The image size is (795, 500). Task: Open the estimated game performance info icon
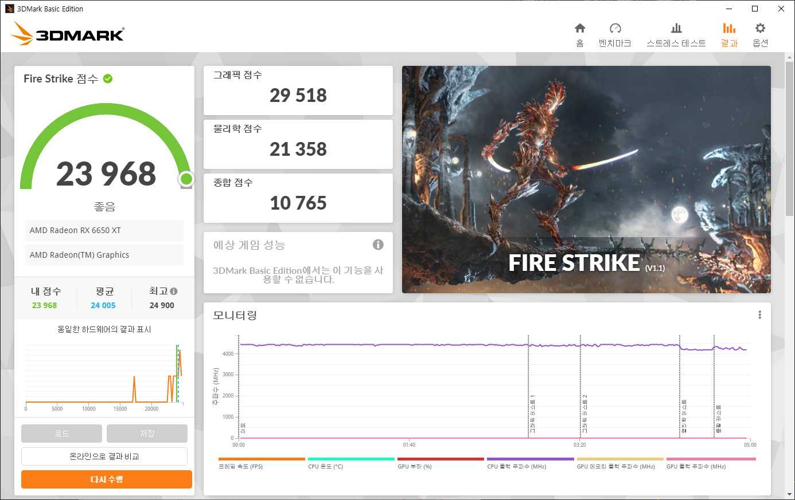[378, 245]
